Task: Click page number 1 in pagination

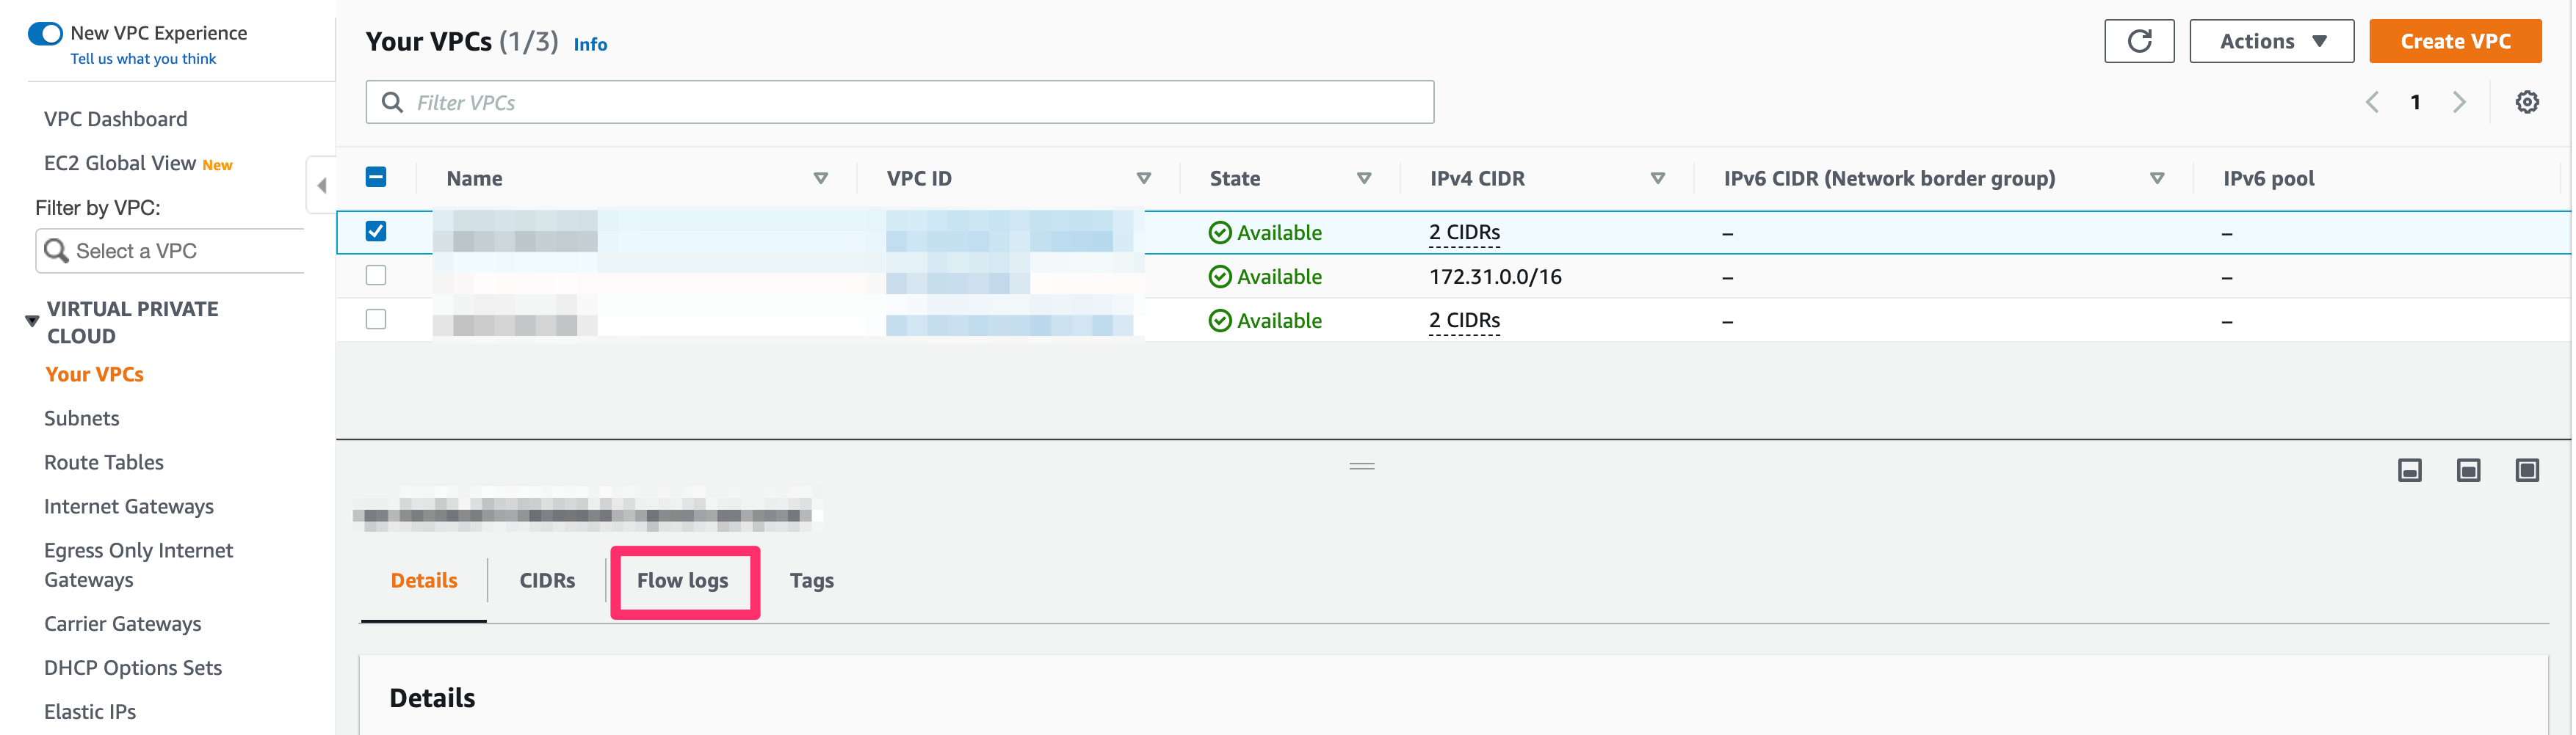Action: click(2414, 102)
